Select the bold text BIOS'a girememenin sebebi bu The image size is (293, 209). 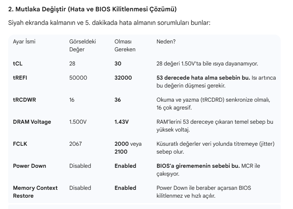coord(198,166)
